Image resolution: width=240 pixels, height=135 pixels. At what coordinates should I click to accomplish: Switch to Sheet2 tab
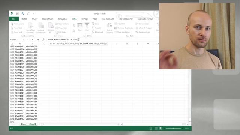[x=33, y=124]
